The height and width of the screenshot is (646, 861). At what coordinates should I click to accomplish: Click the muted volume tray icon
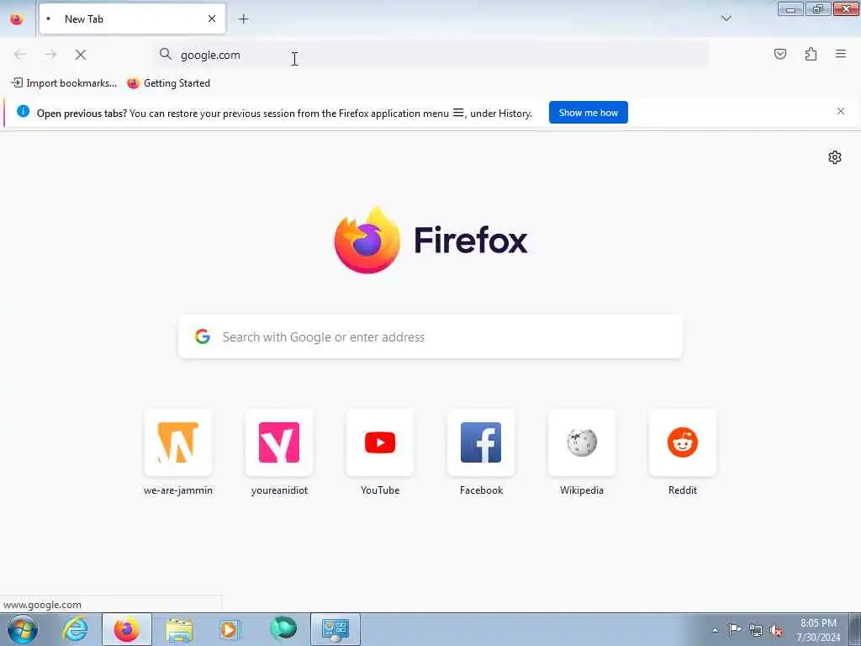pyautogui.click(x=776, y=630)
